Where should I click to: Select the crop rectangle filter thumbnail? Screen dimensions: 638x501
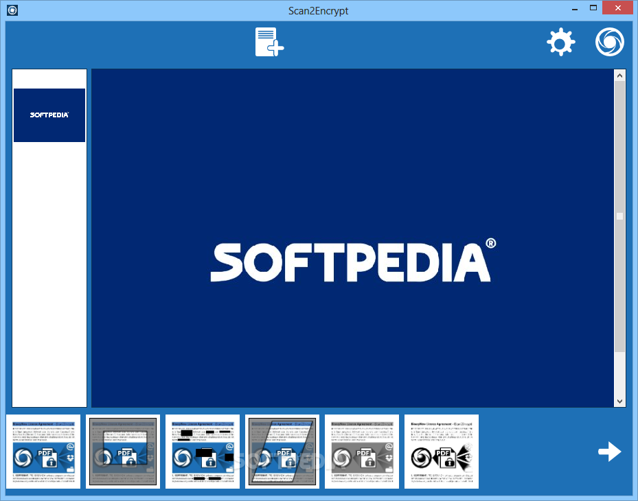(123, 452)
